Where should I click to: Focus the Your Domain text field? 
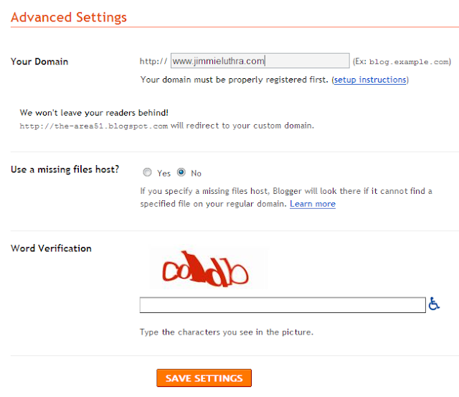click(x=260, y=61)
